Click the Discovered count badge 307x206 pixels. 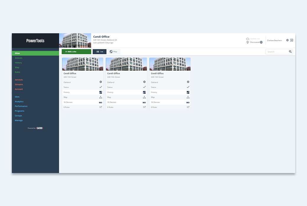[261, 42]
